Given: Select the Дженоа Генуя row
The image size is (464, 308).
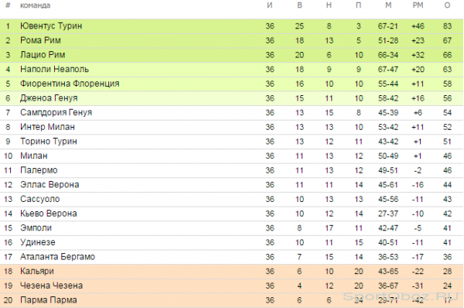Looking at the screenshot, I should 232,98.
